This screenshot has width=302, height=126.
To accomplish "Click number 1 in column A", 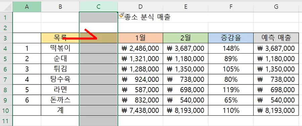I will pos(27,49).
